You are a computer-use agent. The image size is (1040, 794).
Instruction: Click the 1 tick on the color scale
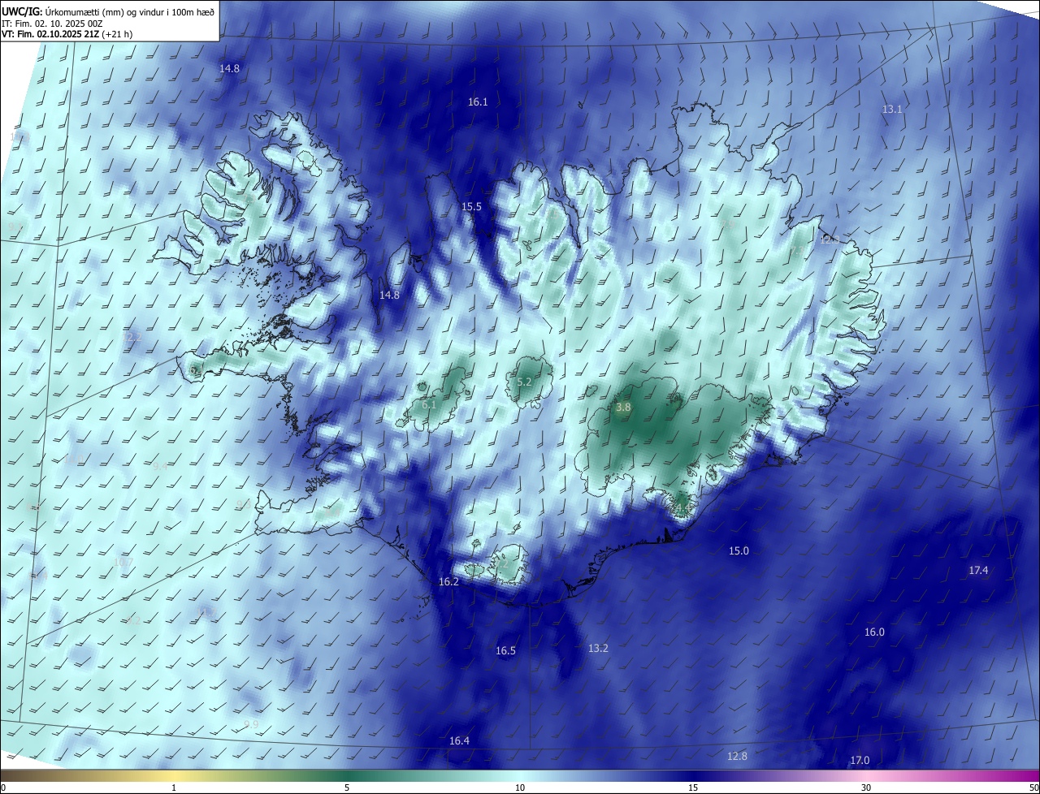174,788
